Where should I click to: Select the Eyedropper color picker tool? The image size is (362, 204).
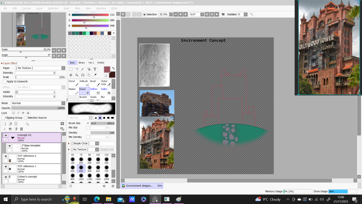click(x=95, y=75)
